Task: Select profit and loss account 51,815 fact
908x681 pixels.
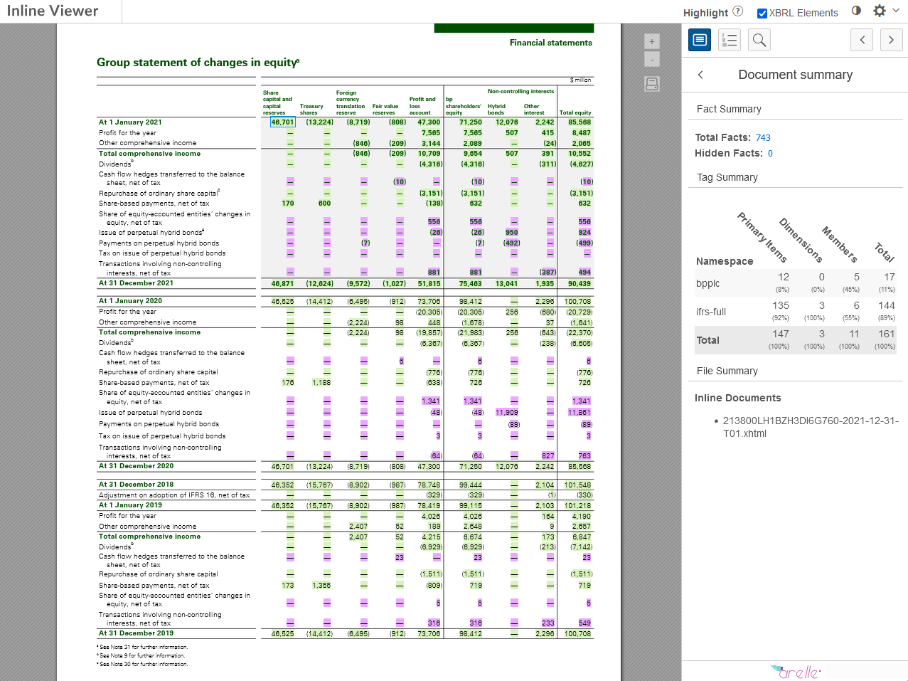Action: coord(429,283)
